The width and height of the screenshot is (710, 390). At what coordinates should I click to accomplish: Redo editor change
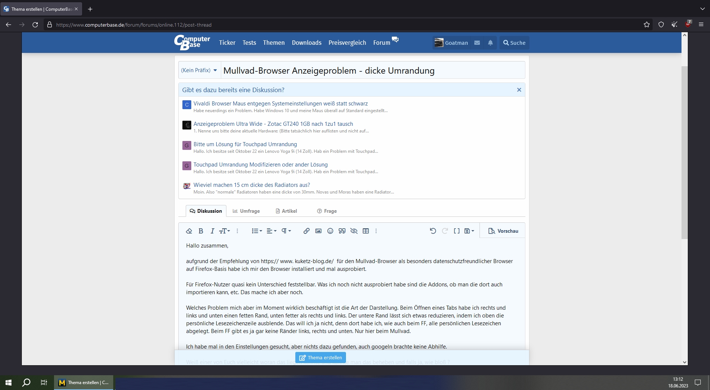445,231
